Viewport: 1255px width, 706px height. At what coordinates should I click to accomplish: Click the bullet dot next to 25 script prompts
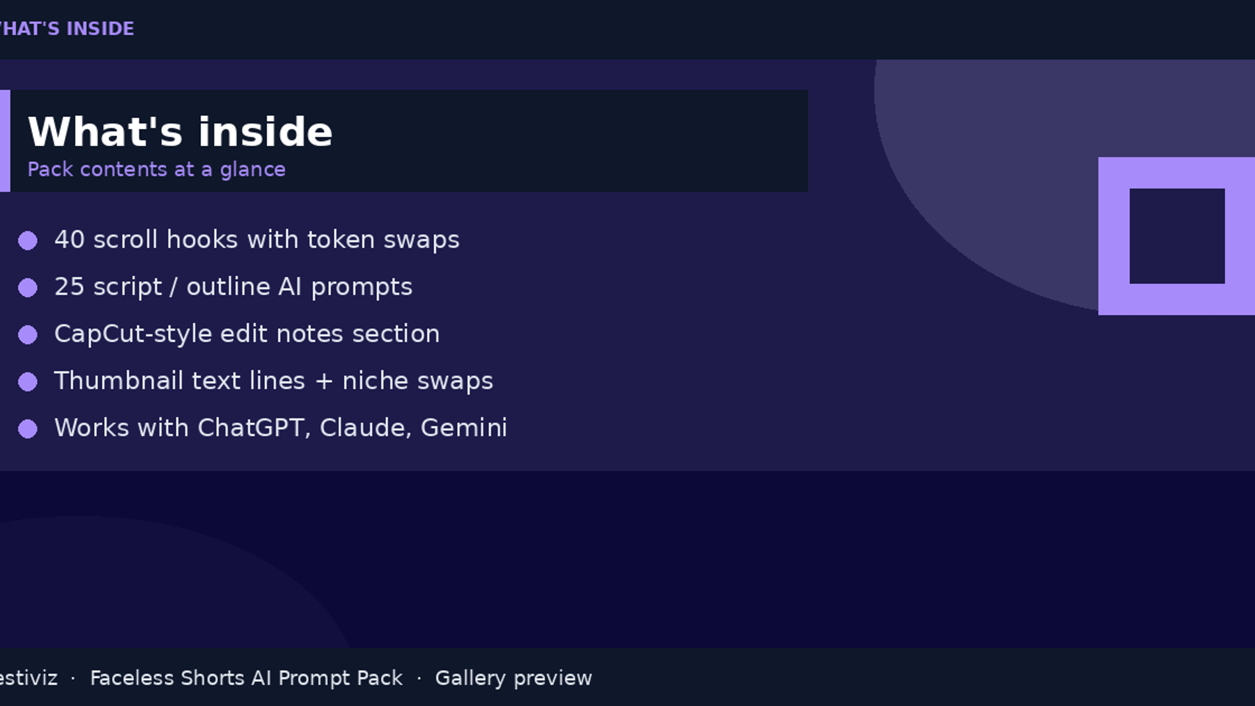click(27, 288)
